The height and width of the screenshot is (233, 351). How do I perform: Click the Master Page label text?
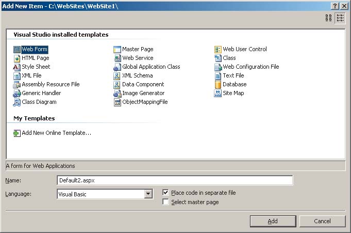click(x=138, y=49)
